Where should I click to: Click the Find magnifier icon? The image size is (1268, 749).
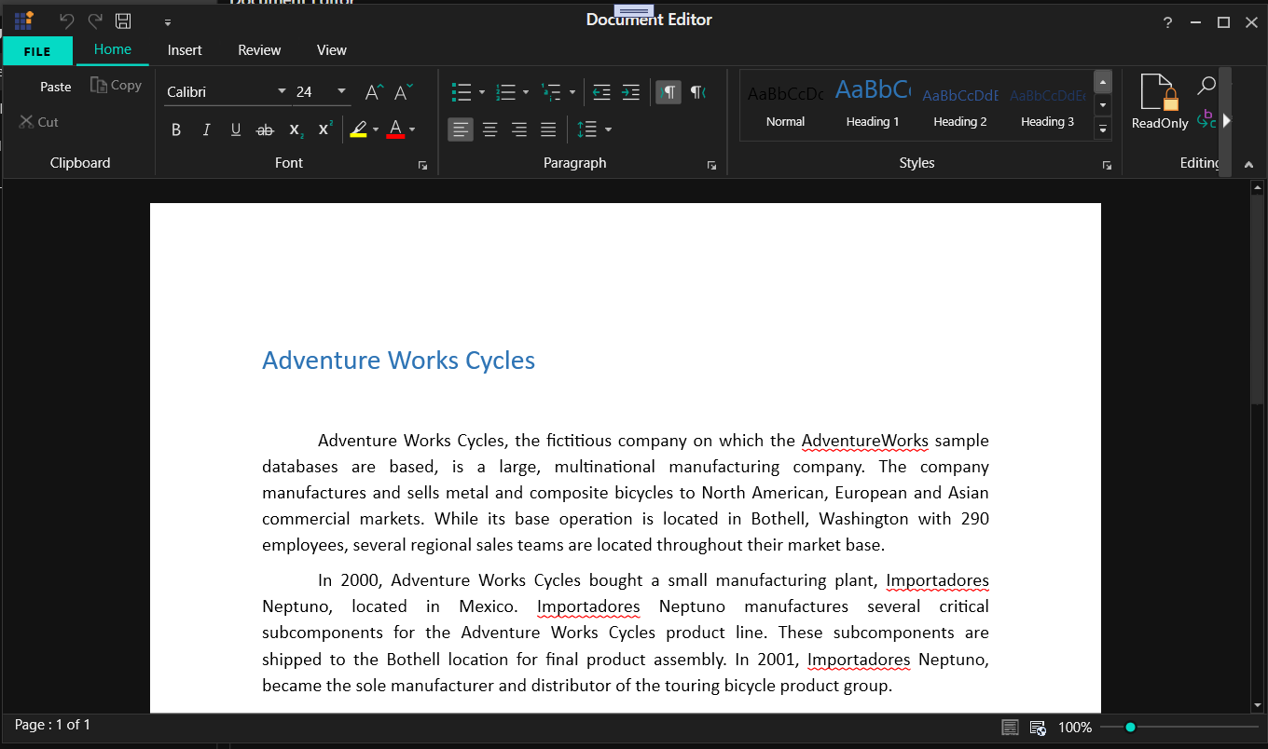pos(1206,86)
